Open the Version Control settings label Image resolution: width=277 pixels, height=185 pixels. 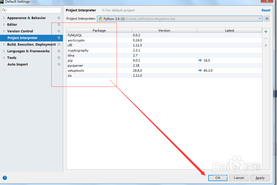point(20,31)
